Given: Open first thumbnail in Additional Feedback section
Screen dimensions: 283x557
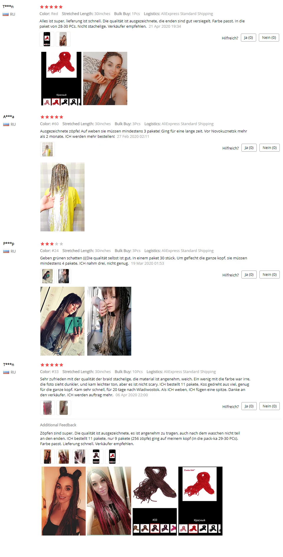Looking at the screenshot, I should pos(47,457).
